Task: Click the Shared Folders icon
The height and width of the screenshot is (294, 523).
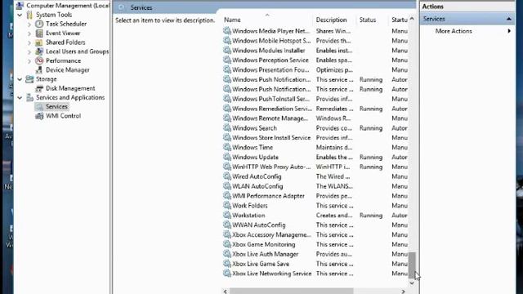Action: pos(39,42)
